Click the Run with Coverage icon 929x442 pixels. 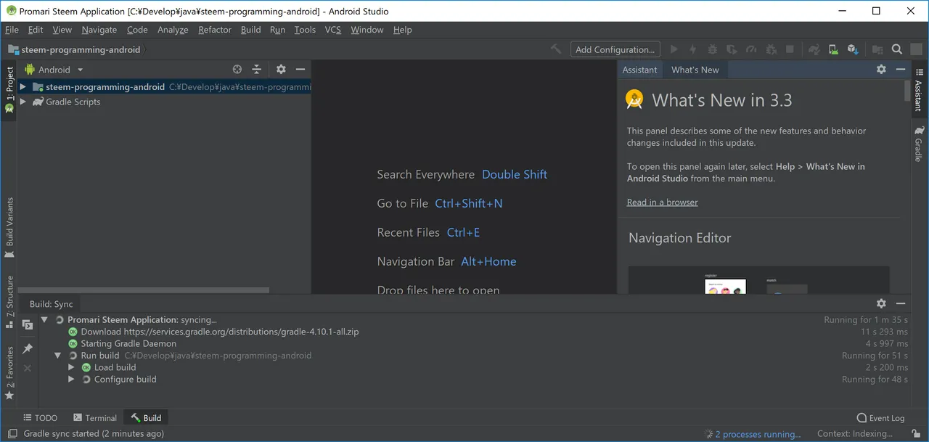(732, 49)
